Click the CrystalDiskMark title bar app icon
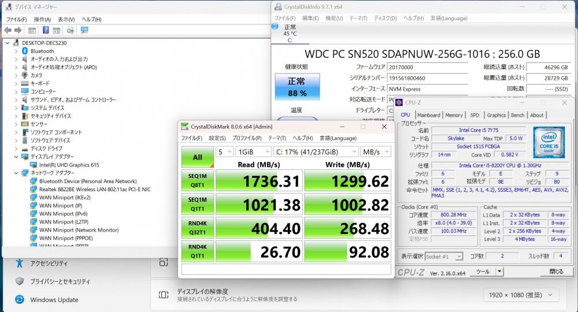Screen dimensions: 578x312 point(185,127)
